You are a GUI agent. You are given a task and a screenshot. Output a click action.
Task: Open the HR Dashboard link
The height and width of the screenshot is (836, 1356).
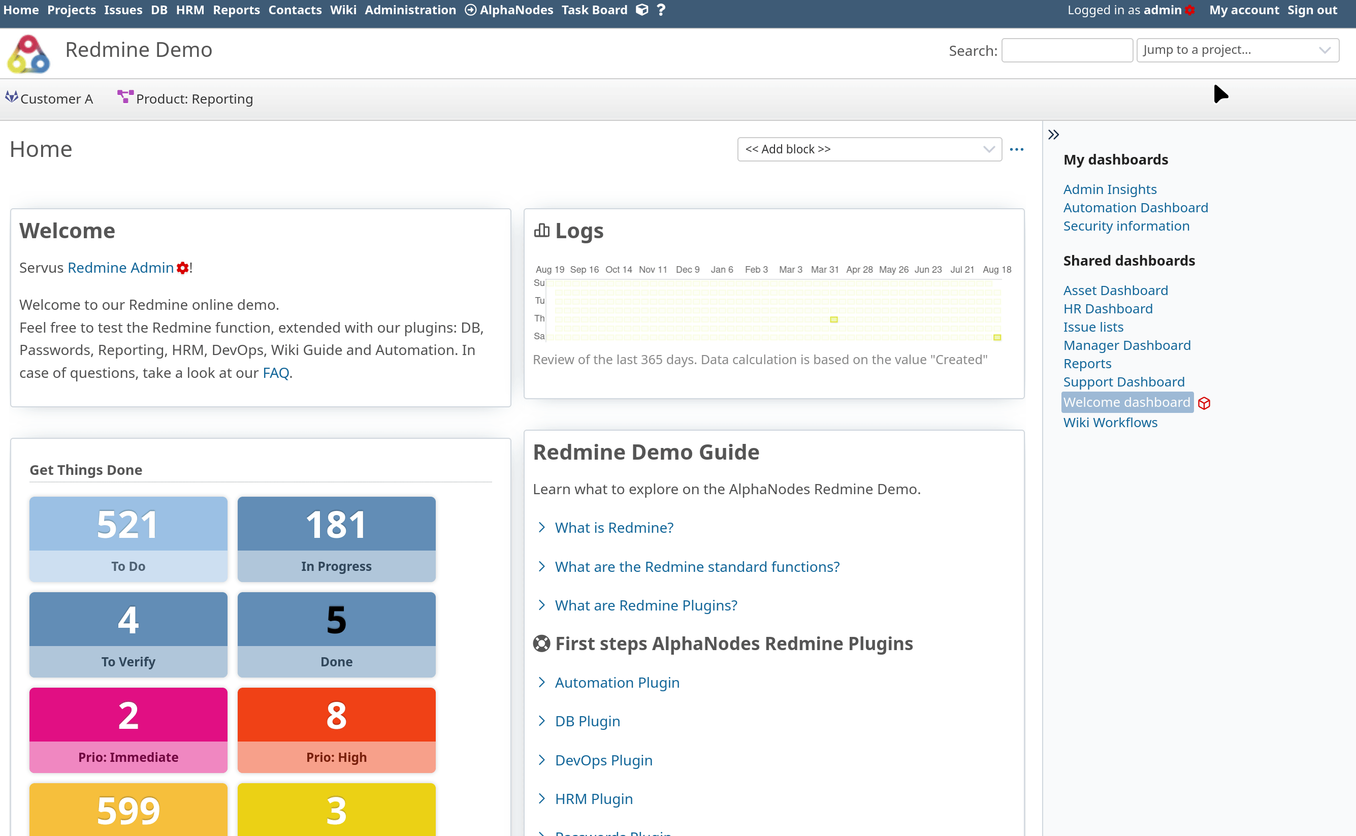tap(1108, 308)
